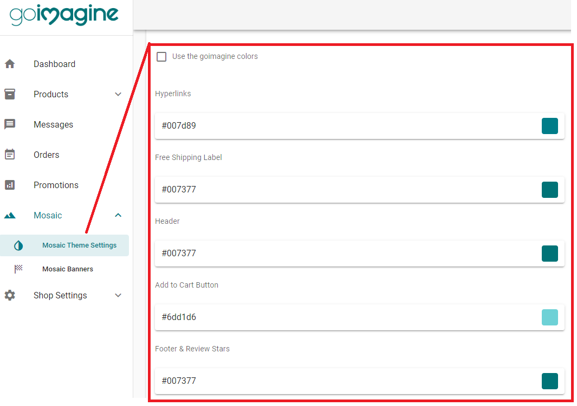
Task: Click the Shop Settings gear icon
Action: tap(10, 295)
